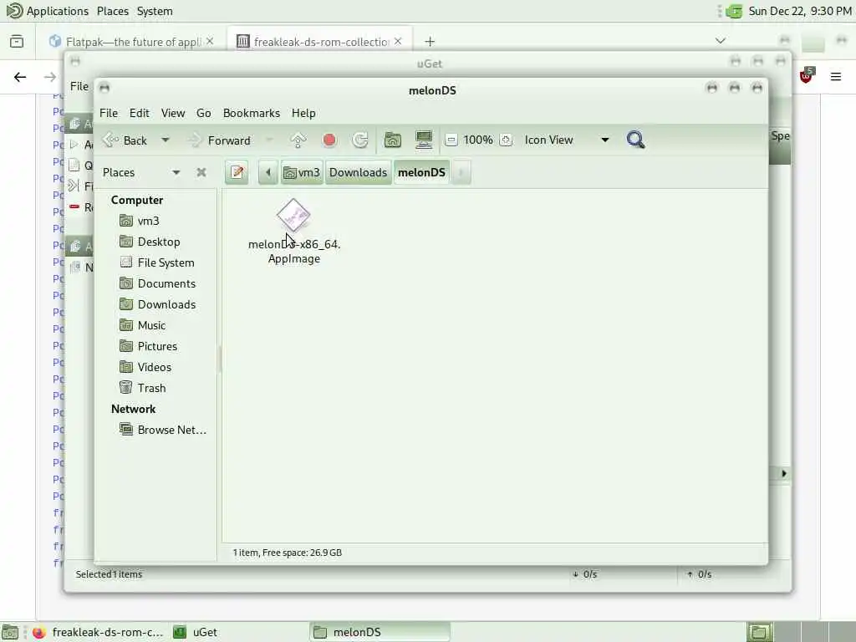Open the browser list-all-tabs chevron
This screenshot has height=642, width=856.
[721, 41]
